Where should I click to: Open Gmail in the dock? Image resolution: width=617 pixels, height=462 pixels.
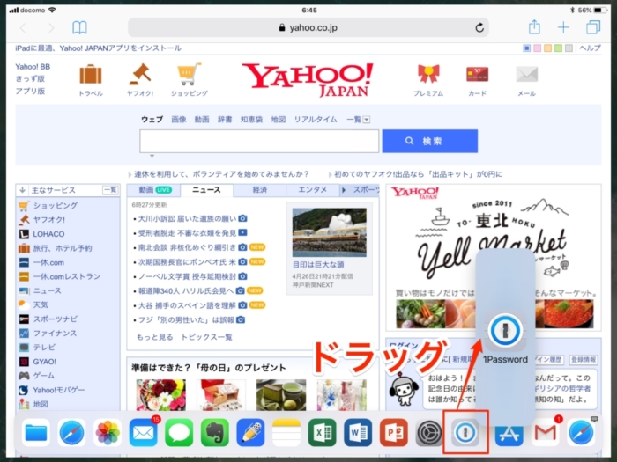click(545, 433)
